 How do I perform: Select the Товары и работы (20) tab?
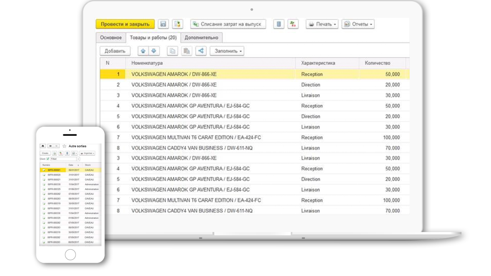coord(153,38)
